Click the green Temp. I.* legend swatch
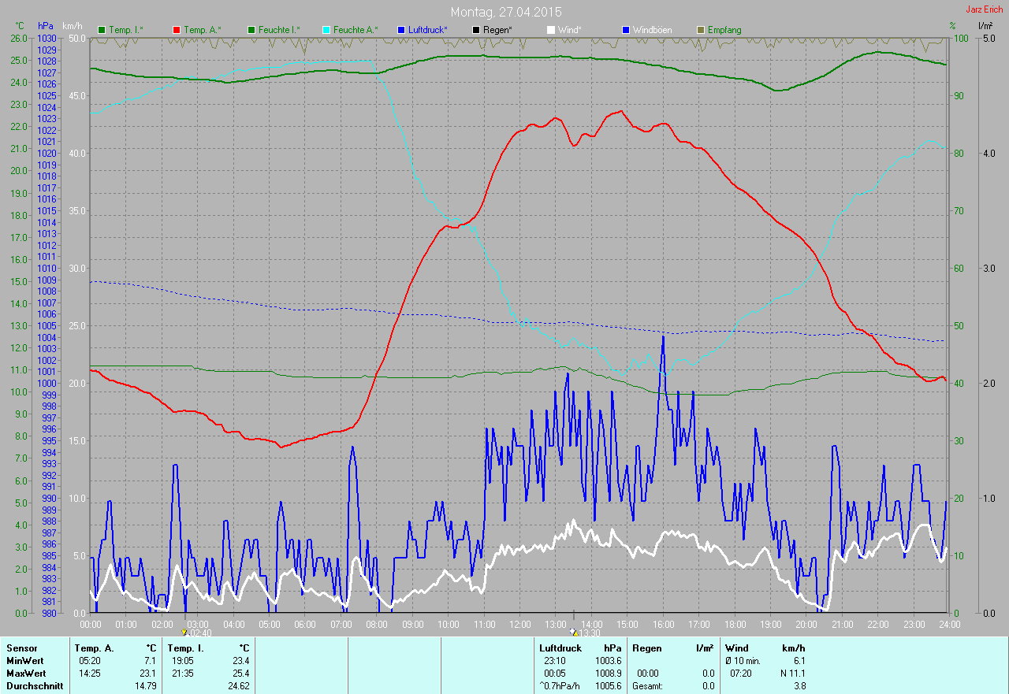The width and height of the screenshot is (1009, 694). pyautogui.click(x=102, y=30)
